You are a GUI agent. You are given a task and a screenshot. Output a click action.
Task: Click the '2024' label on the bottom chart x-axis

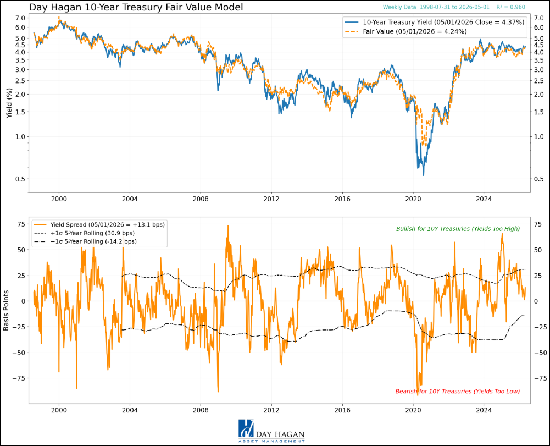(484, 410)
